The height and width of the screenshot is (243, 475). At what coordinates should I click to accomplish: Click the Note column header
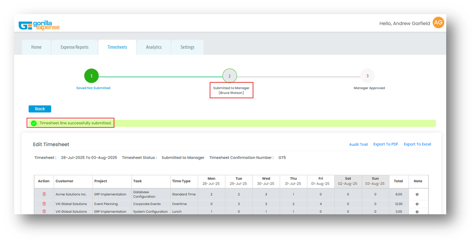418,181
